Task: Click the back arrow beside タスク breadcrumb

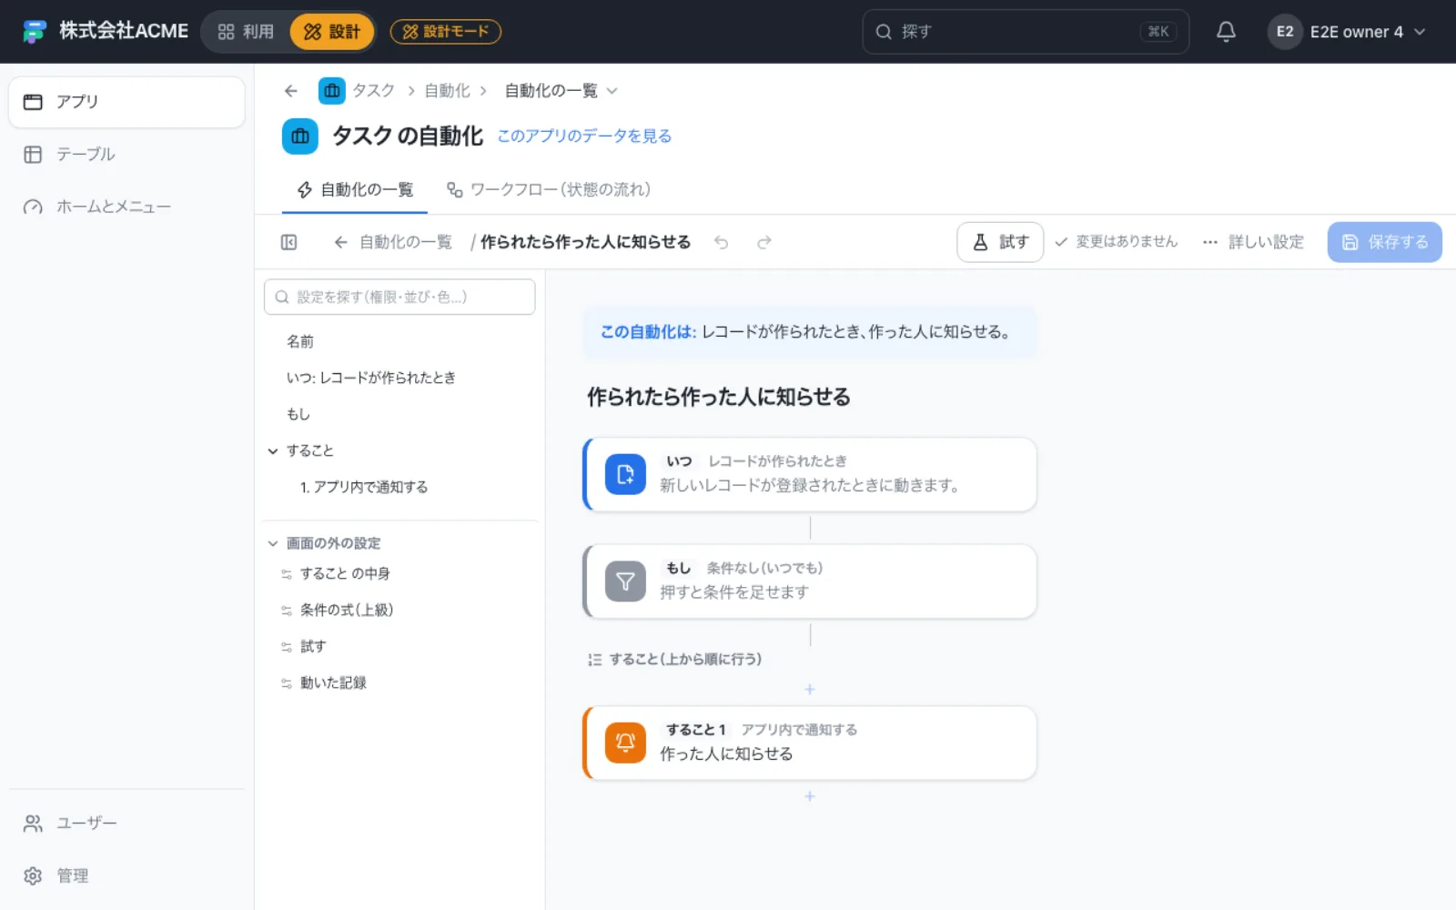Action: (x=291, y=91)
